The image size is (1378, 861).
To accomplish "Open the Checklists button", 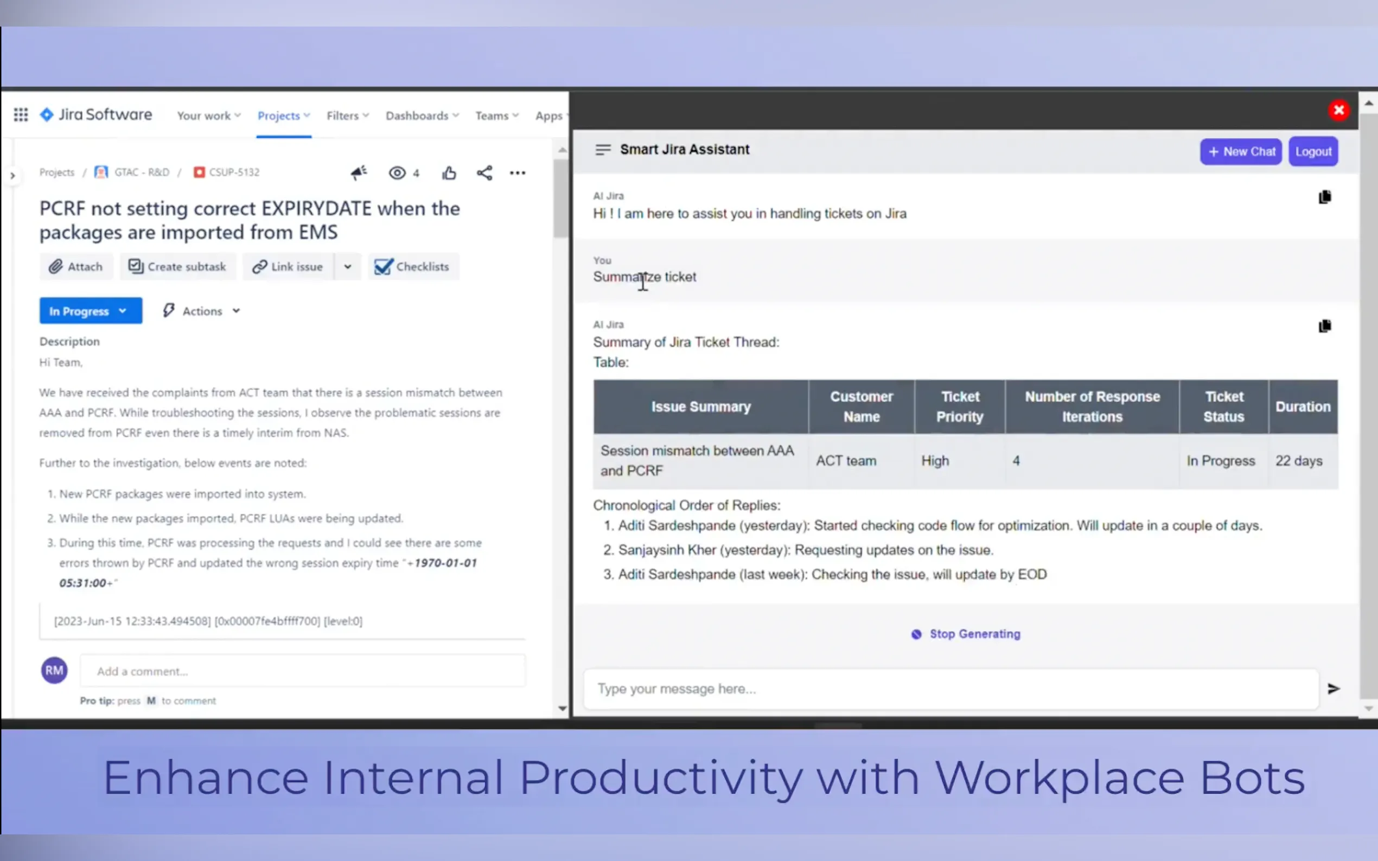I will coord(412,267).
